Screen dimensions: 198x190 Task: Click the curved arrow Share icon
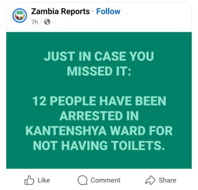coord(150,180)
